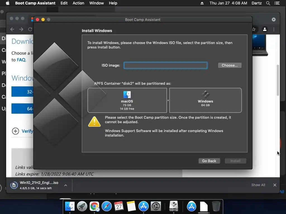Open Finder from the Dock
Image resolution: width=286 pixels, height=214 pixels.
[x=70, y=206]
